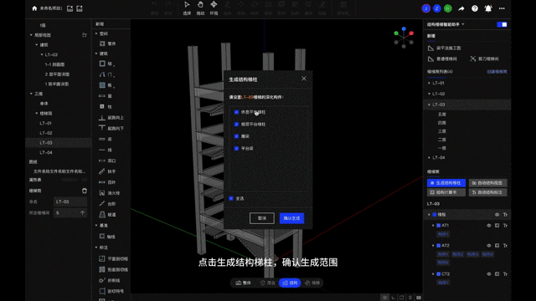
Task: Select the 起跑向上 stair-up tool
Action: pyautogui.click(x=111, y=117)
